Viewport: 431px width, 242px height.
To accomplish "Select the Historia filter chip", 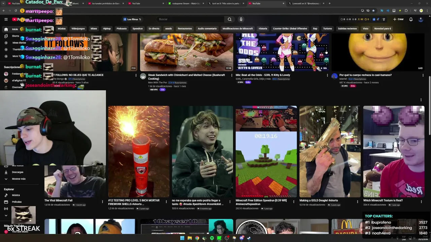I will (263, 29).
